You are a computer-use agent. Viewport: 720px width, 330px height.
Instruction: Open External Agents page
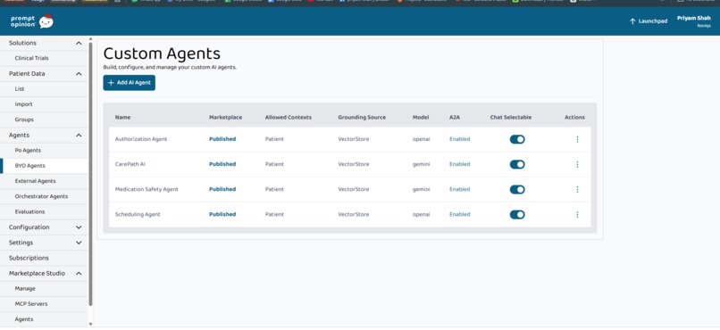pyautogui.click(x=35, y=181)
